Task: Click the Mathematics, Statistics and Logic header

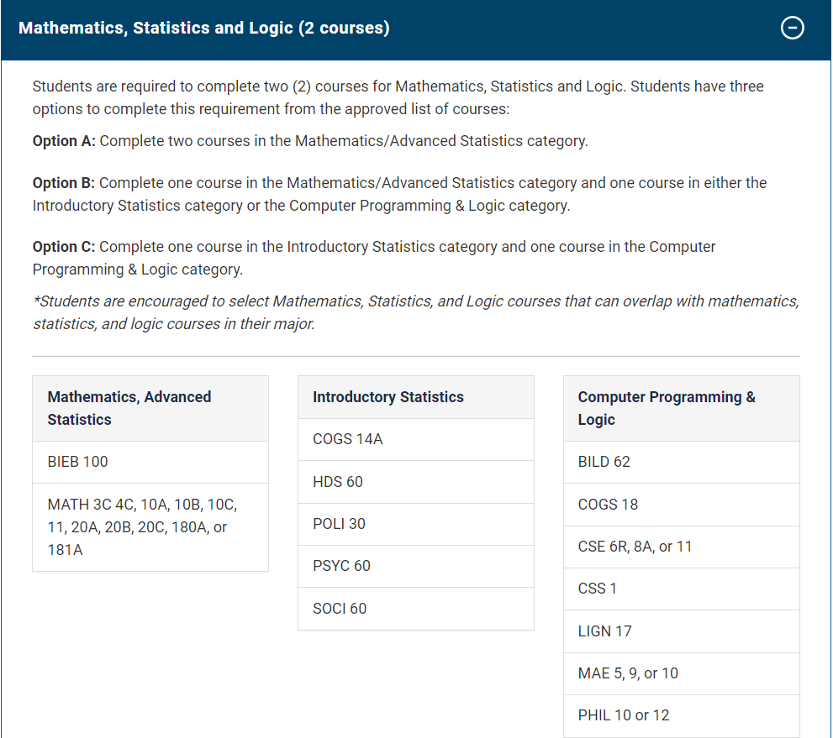Action: click(204, 29)
